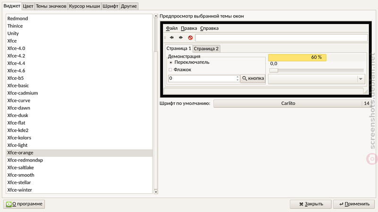Select the Страница 1 preview tab

(x=179, y=48)
